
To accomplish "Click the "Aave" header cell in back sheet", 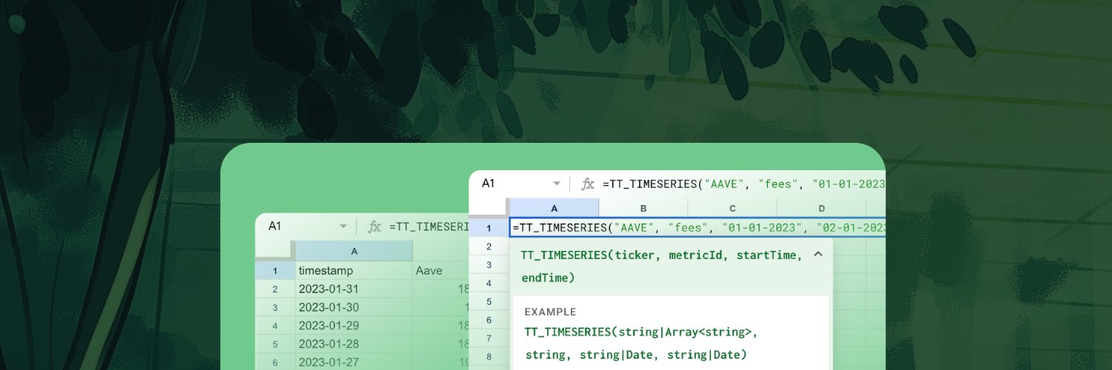I will click(x=442, y=271).
